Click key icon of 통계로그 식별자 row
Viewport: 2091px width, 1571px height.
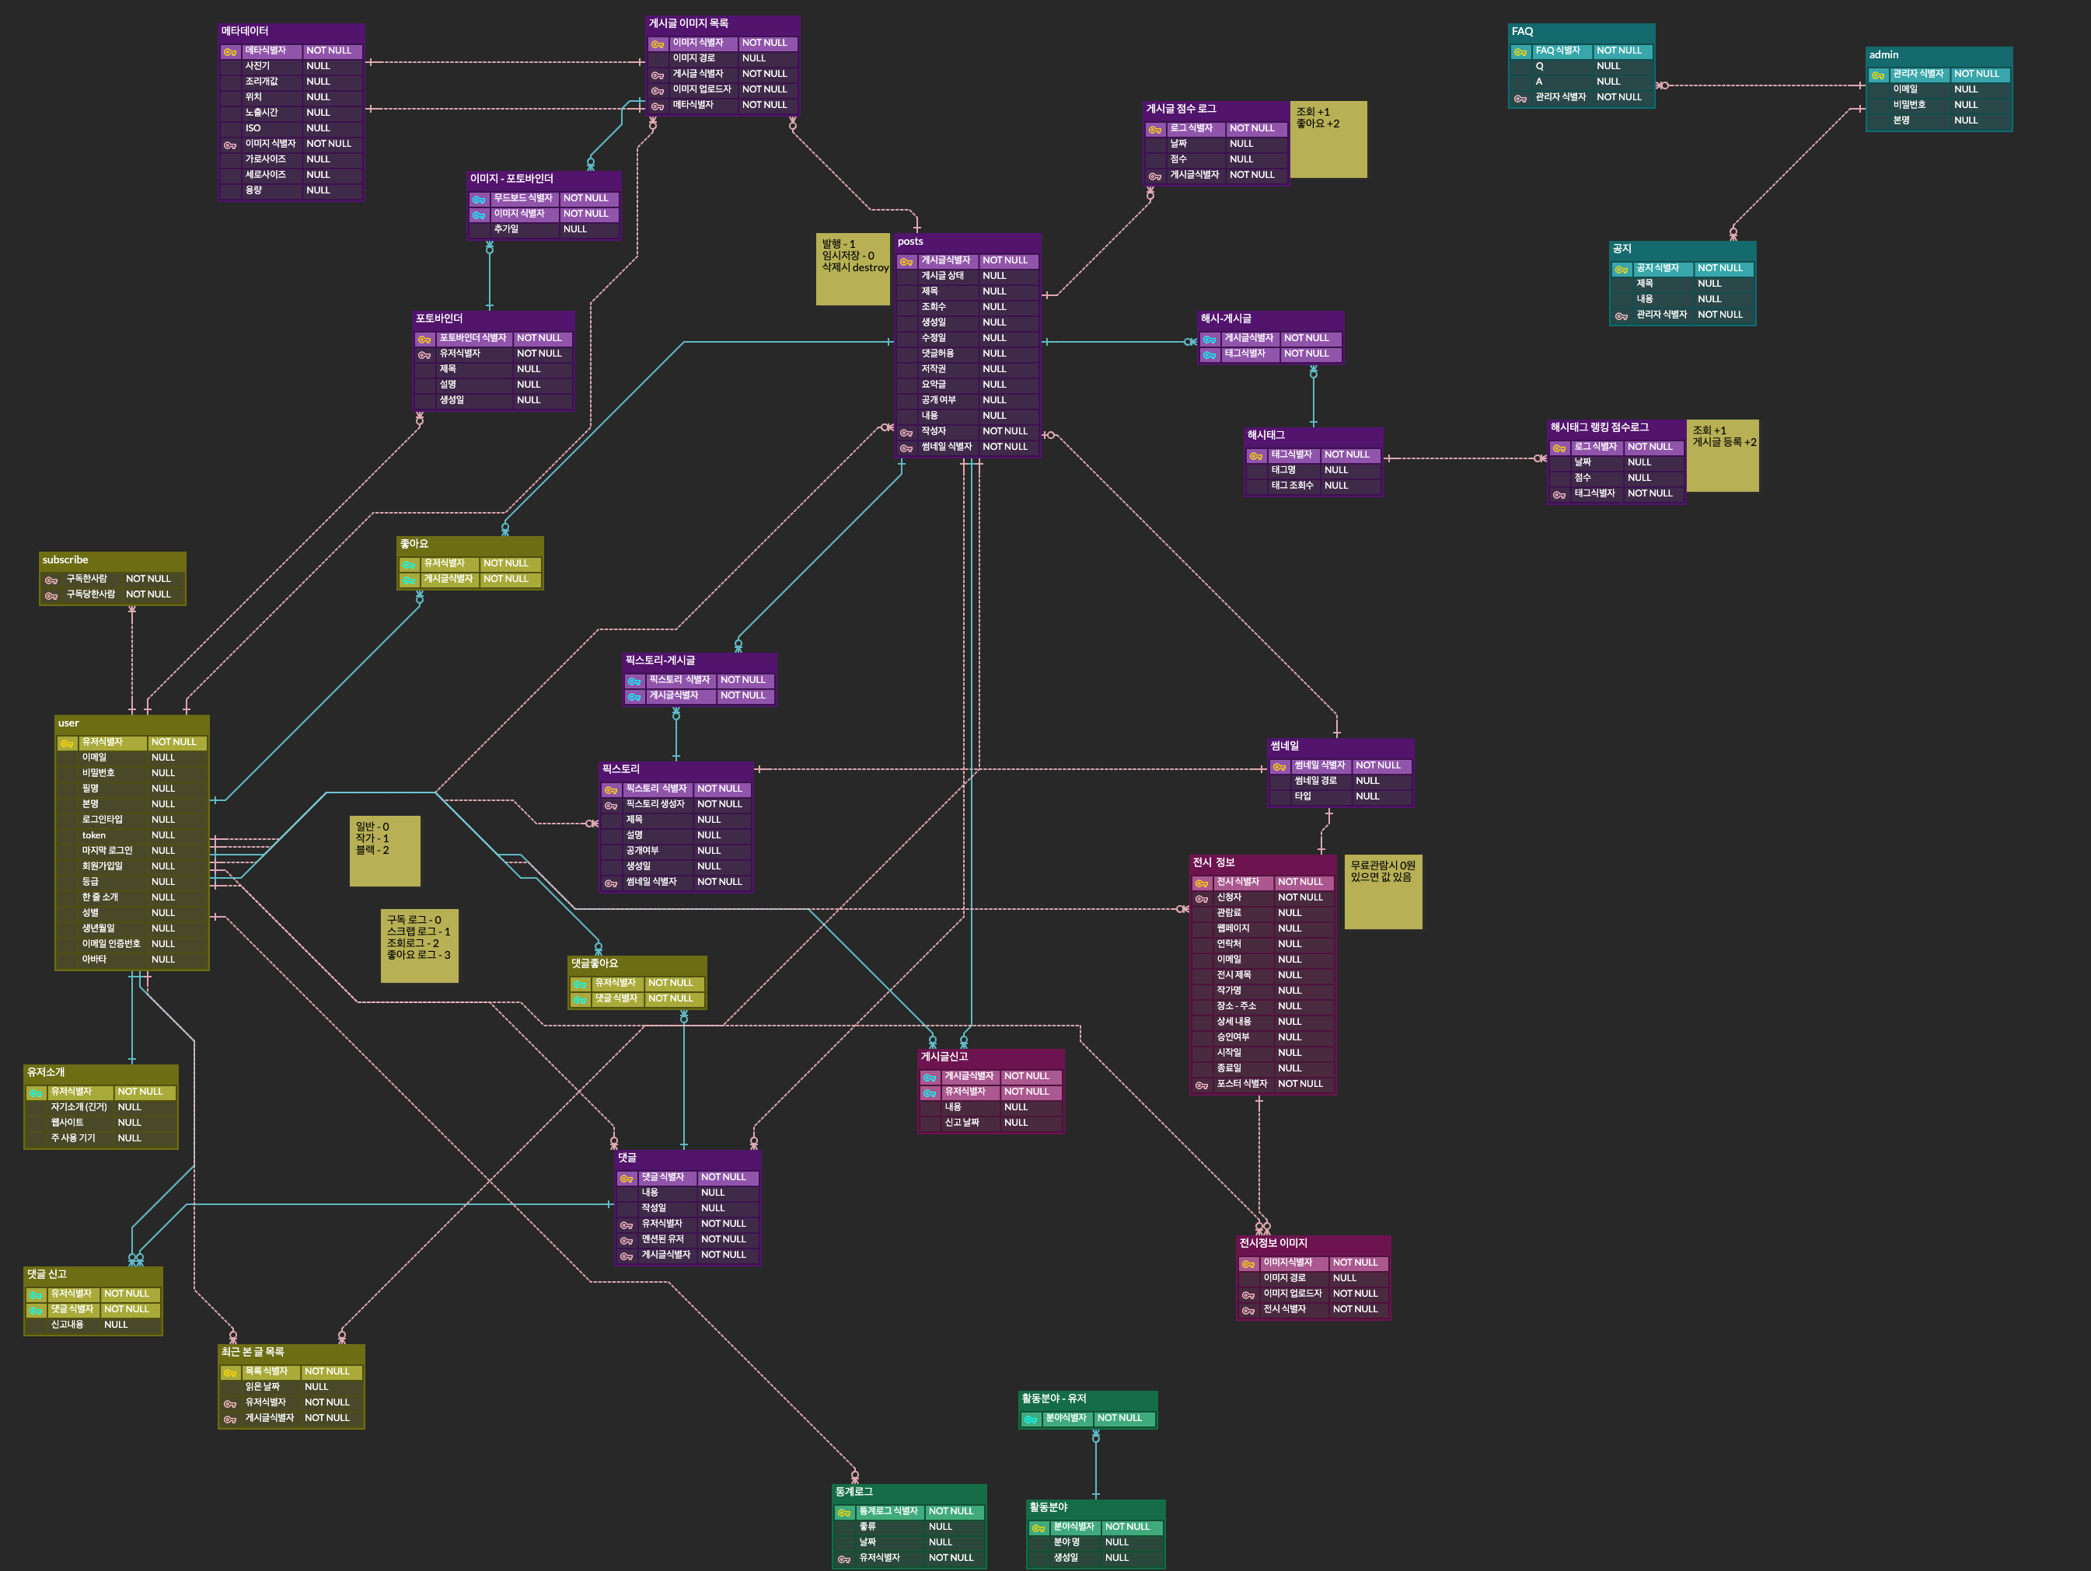[x=844, y=1513]
